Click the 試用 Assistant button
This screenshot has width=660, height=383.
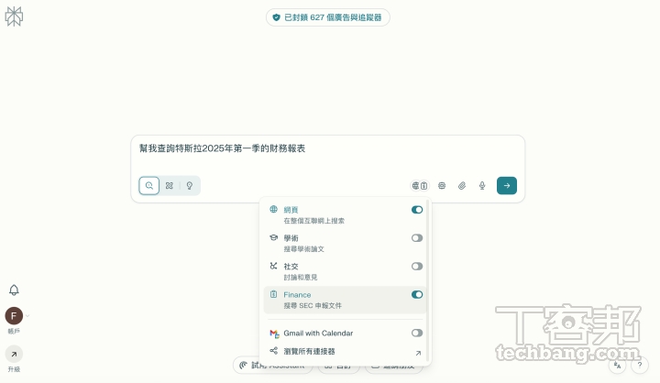coord(273,366)
